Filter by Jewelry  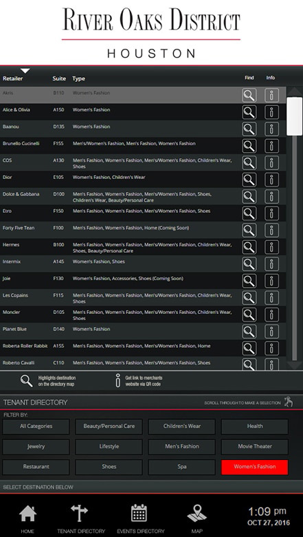pos(36,447)
